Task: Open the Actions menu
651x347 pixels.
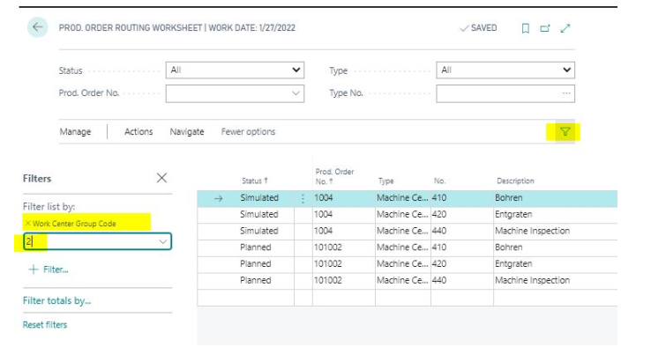Action: pyautogui.click(x=138, y=132)
